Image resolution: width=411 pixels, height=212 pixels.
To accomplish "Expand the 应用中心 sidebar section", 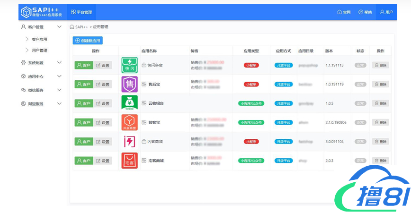I will click(41, 76).
